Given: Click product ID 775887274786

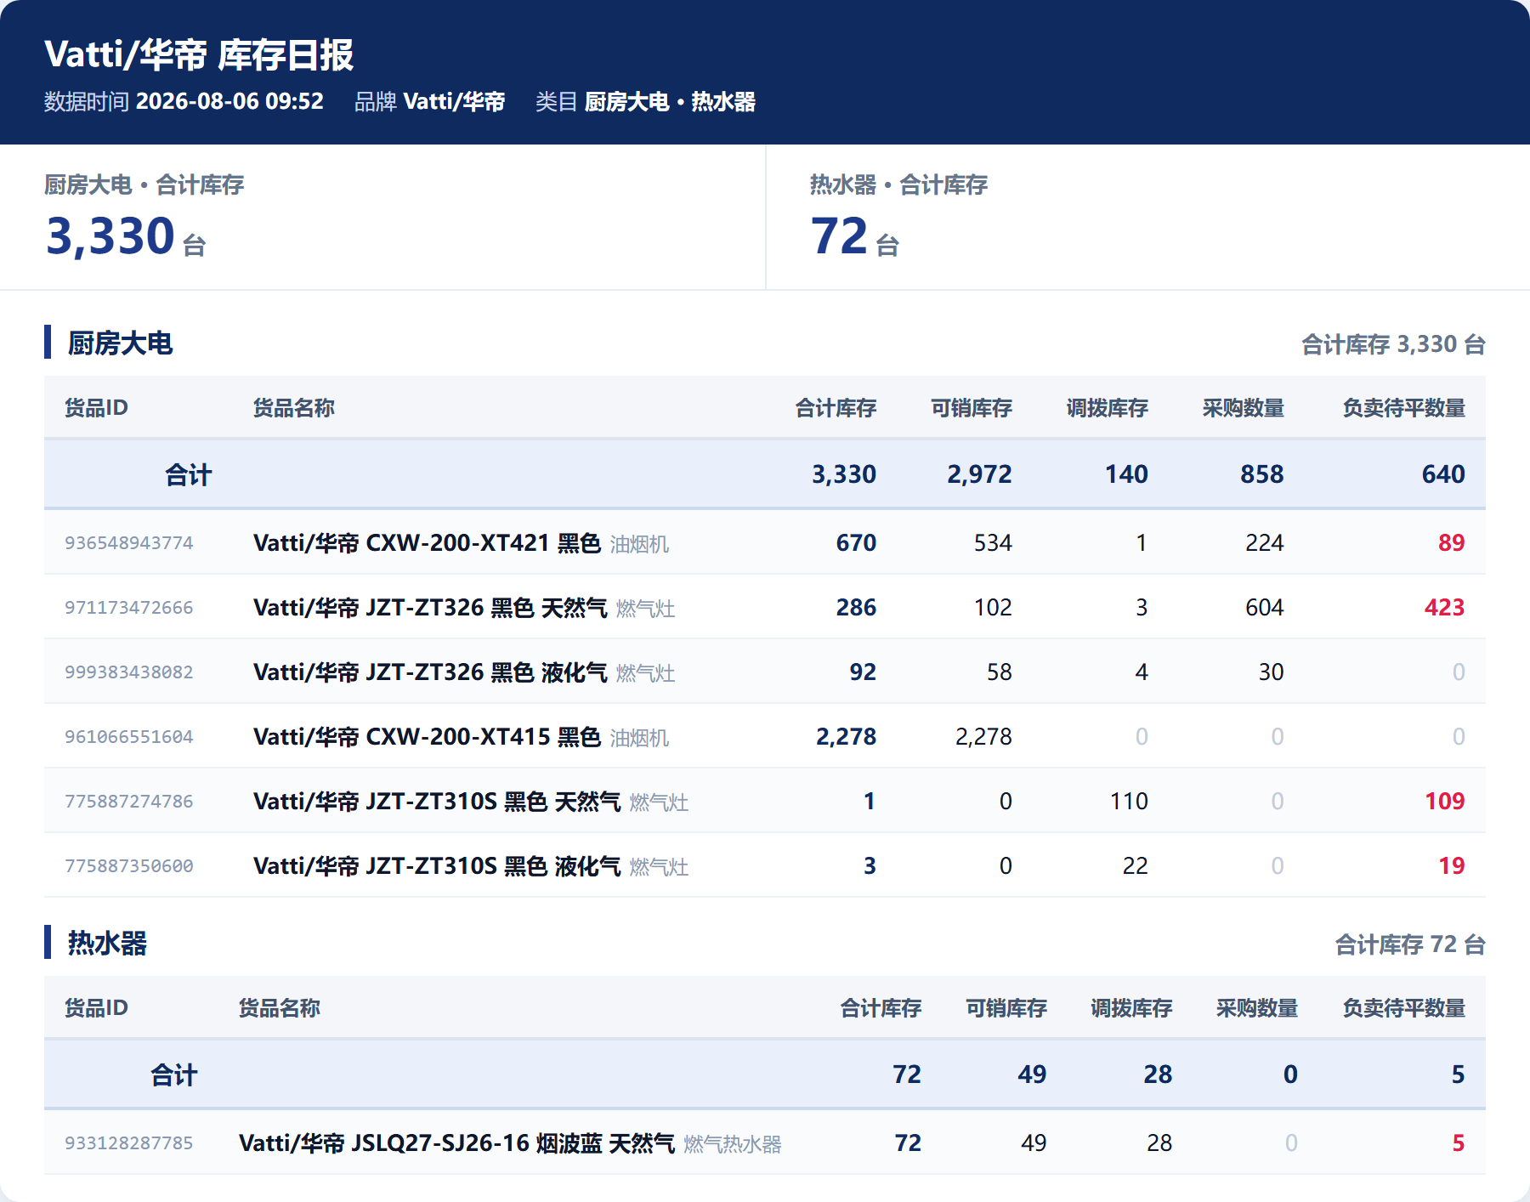Looking at the screenshot, I should [129, 801].
